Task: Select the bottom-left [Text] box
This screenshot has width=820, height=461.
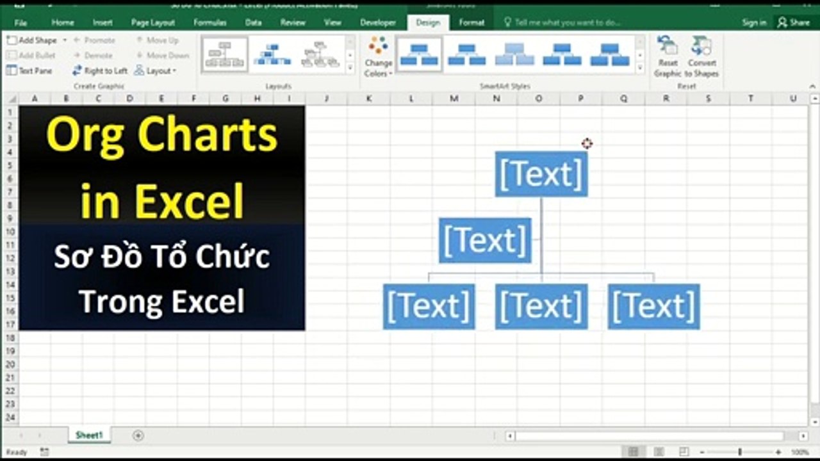Action: (x=429, y=307)
